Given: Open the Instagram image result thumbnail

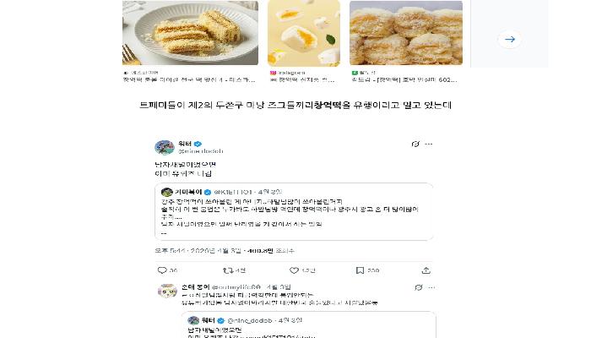Looking at the screenshot, I should coord(304,32).
